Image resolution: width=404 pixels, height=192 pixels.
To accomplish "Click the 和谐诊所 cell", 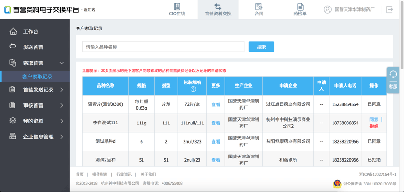I will point(288,160).
